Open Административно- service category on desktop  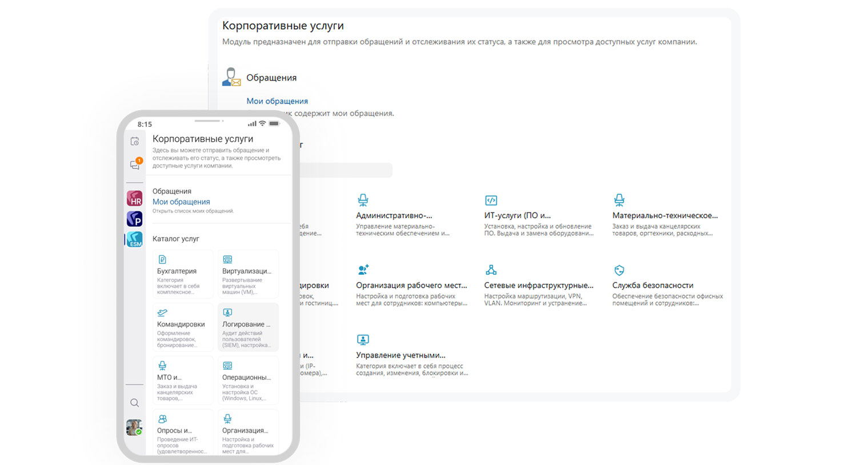pyautogui.click(x=394, y=216)
